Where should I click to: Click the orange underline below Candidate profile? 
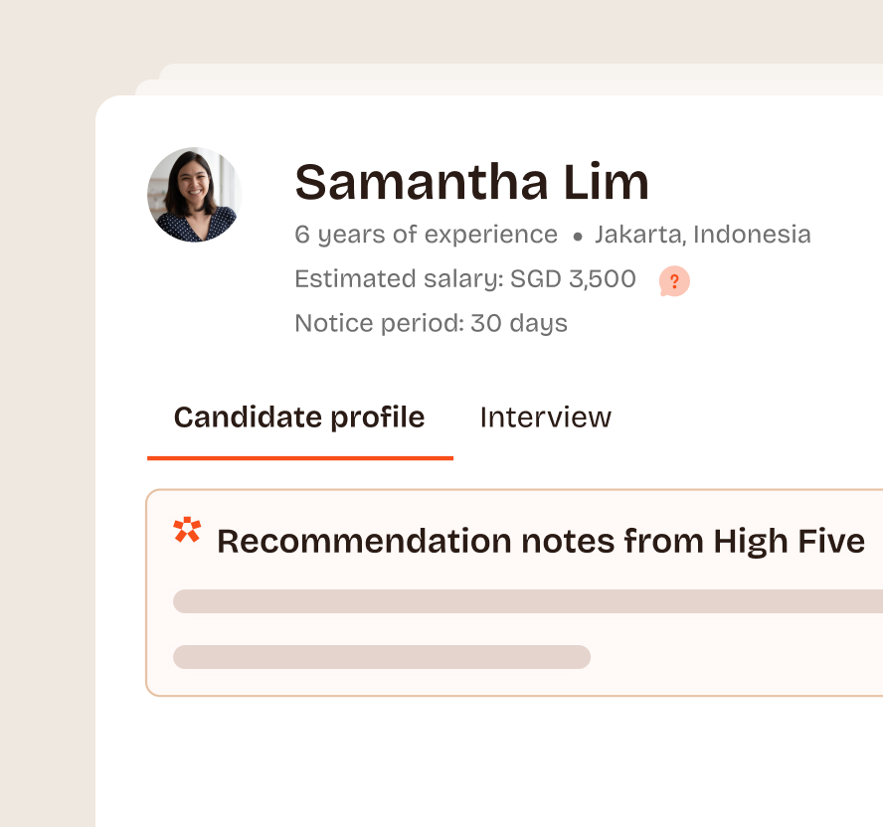point(299,457)
